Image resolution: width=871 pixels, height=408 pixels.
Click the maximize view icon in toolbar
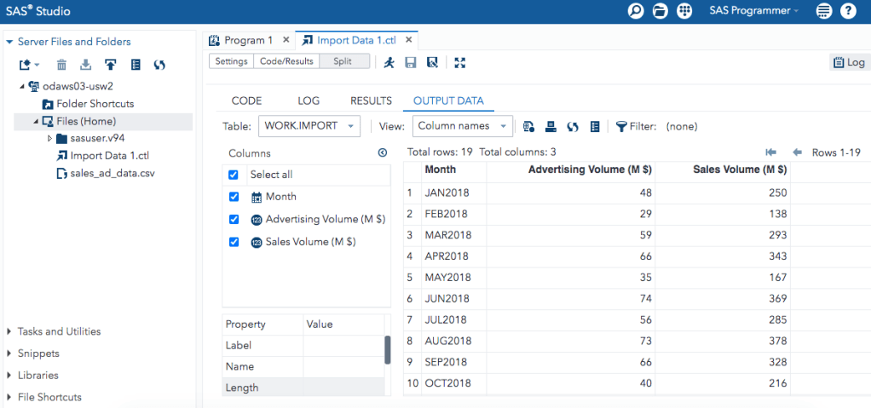coord(460,62)
